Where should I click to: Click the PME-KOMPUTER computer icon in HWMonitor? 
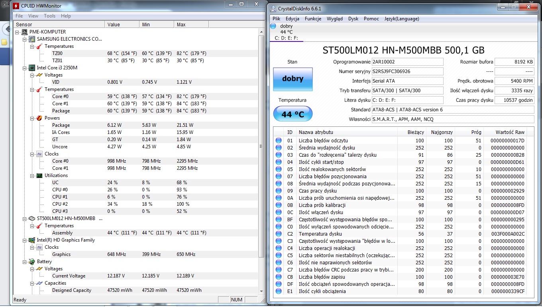tap(24, 32)
